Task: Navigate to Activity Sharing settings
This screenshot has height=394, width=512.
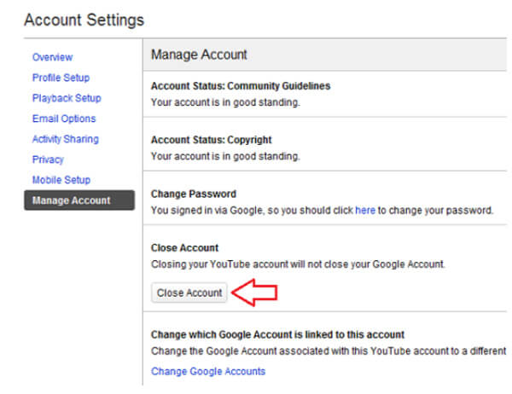Action: click(66, 139)
